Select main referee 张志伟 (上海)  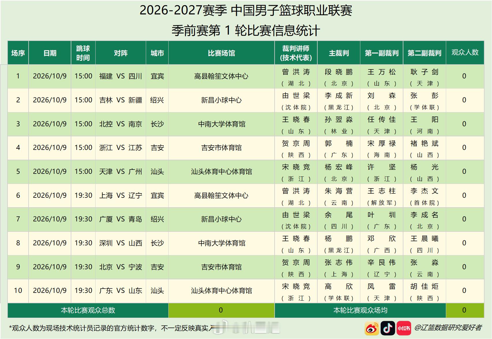(339, 267)
